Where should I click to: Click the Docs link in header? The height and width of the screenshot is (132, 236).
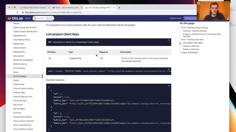coord(28,18)
